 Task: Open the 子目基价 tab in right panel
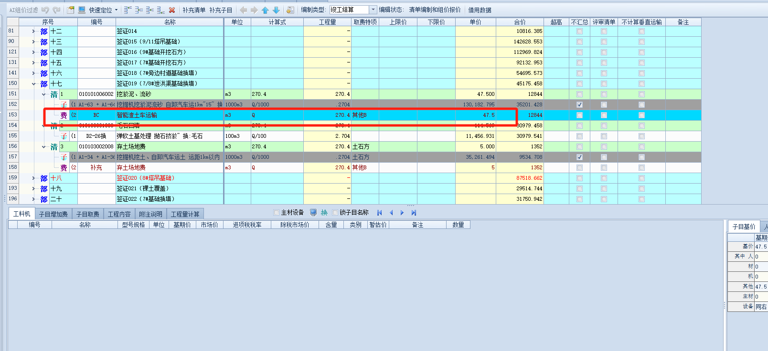click(744, 227)
